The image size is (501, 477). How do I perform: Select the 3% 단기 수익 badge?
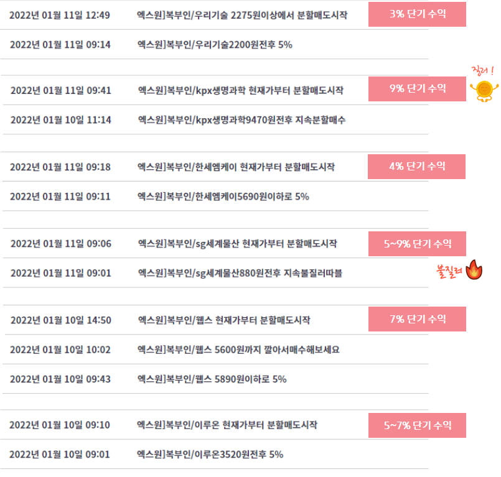[417, 14]
